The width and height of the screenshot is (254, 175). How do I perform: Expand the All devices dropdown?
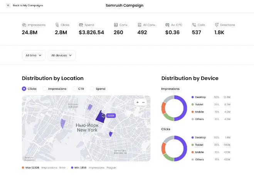click(x=62, y=56)
